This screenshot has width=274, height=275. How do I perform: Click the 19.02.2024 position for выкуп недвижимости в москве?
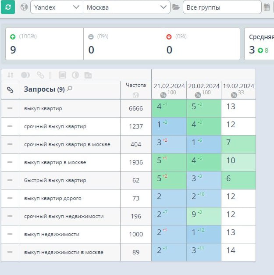(238, 252)
